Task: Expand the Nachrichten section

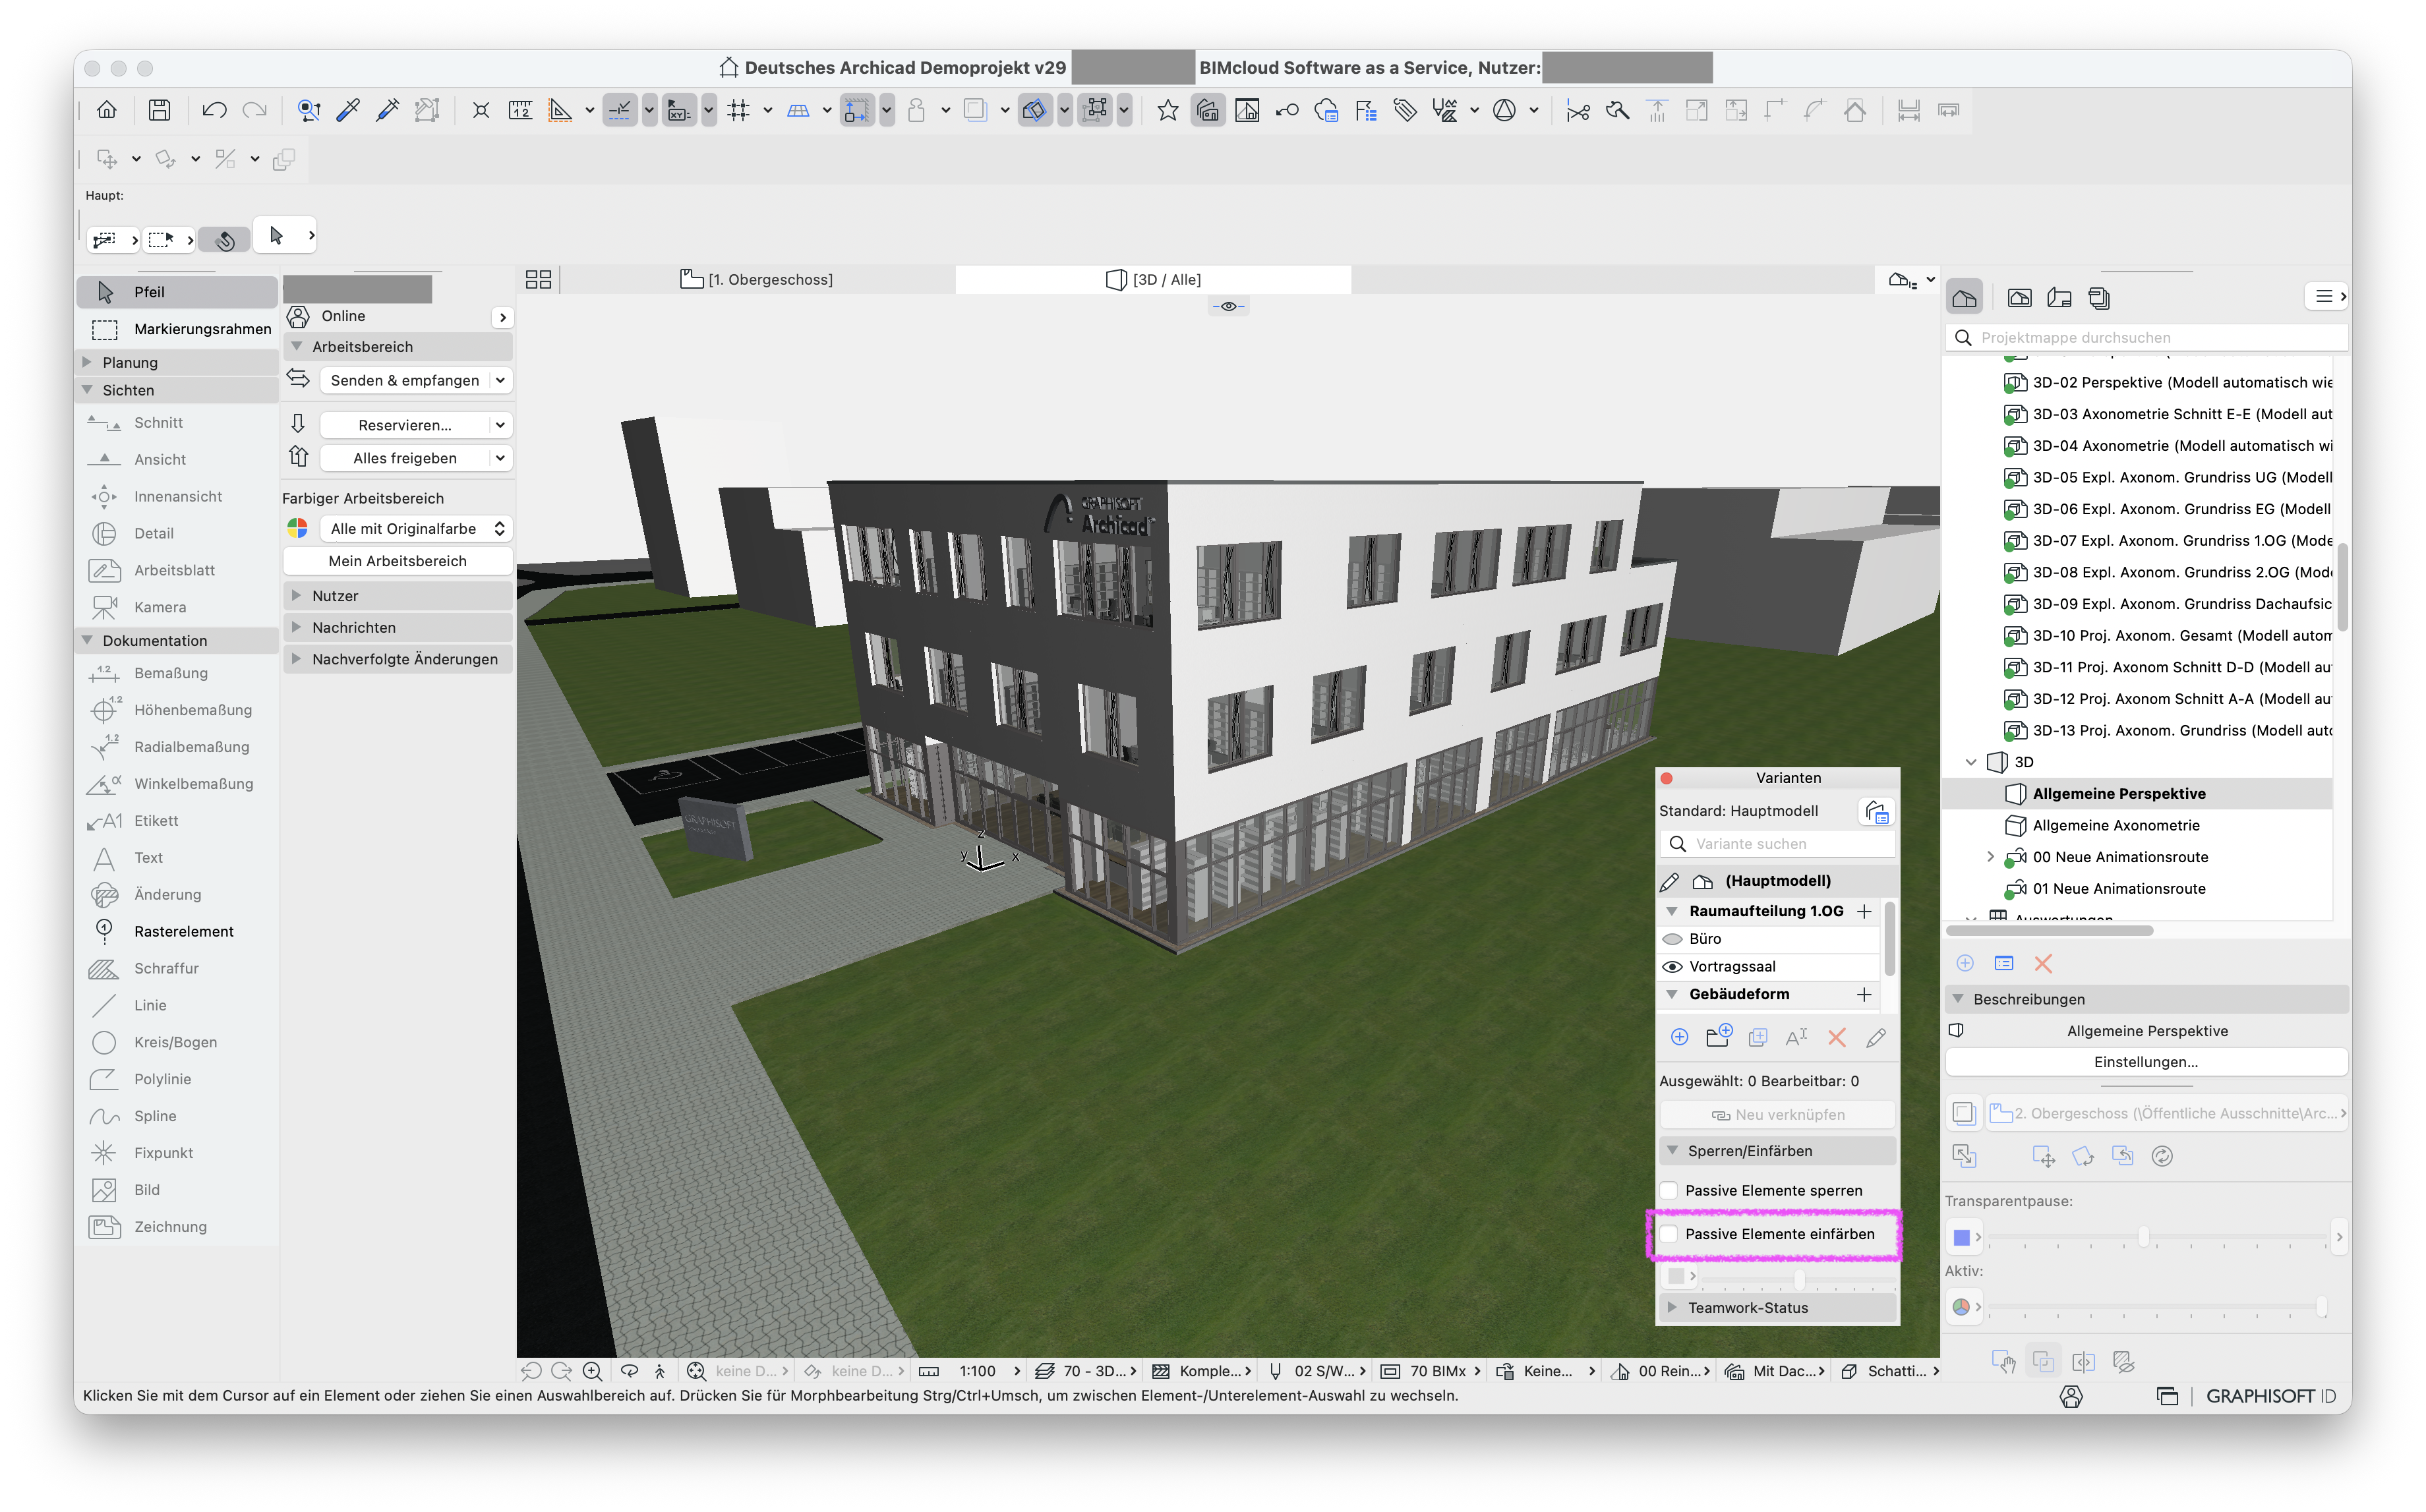Action: [x=296, y=628]
